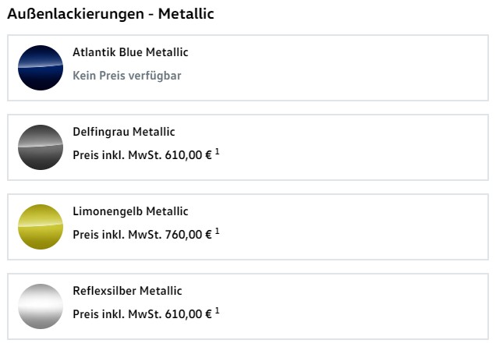
Task: Select the Atlantik Blue Metallic color swatch
Action: click(40, 68)
